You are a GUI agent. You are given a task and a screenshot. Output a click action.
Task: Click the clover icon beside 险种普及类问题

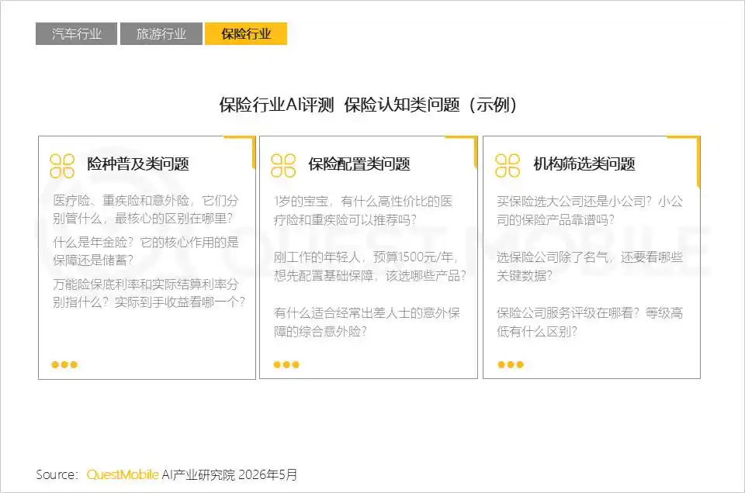(x=62, y=166)
